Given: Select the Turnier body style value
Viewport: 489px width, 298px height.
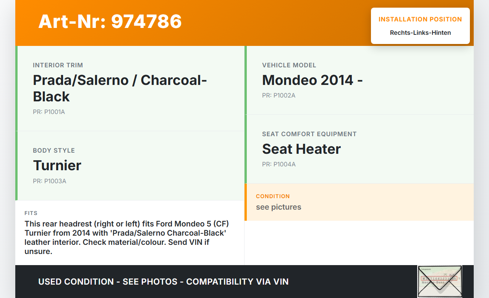Looking at the screenshot, I should [x=57, y=165].
